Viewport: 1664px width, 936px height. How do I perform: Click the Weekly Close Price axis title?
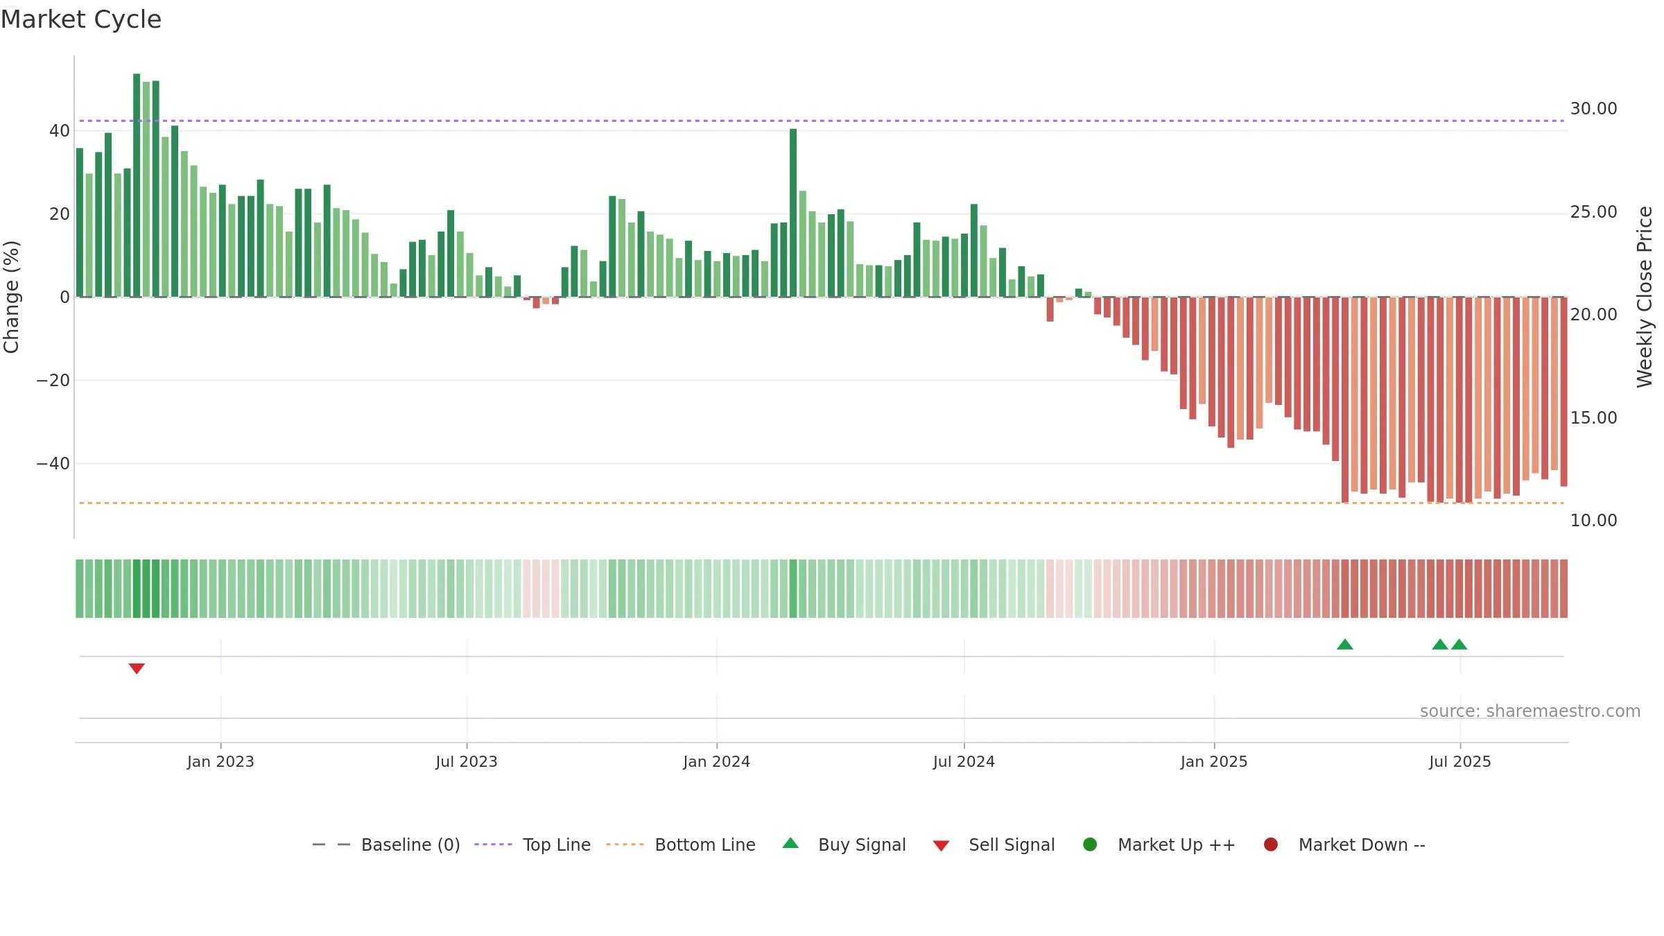tap(1645, 297)
